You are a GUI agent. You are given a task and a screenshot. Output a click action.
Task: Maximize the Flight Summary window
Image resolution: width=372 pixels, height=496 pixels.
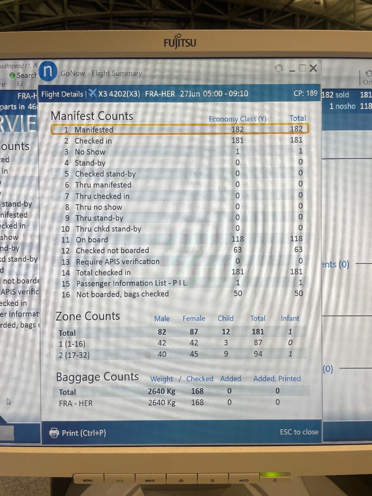pos(302,68)
